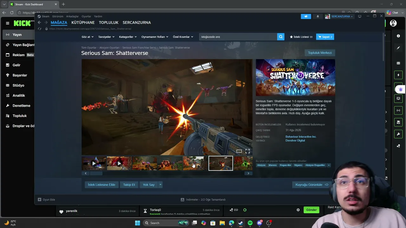Expand Oynamanın Yolları dropdown

click(x=155, y=37)
